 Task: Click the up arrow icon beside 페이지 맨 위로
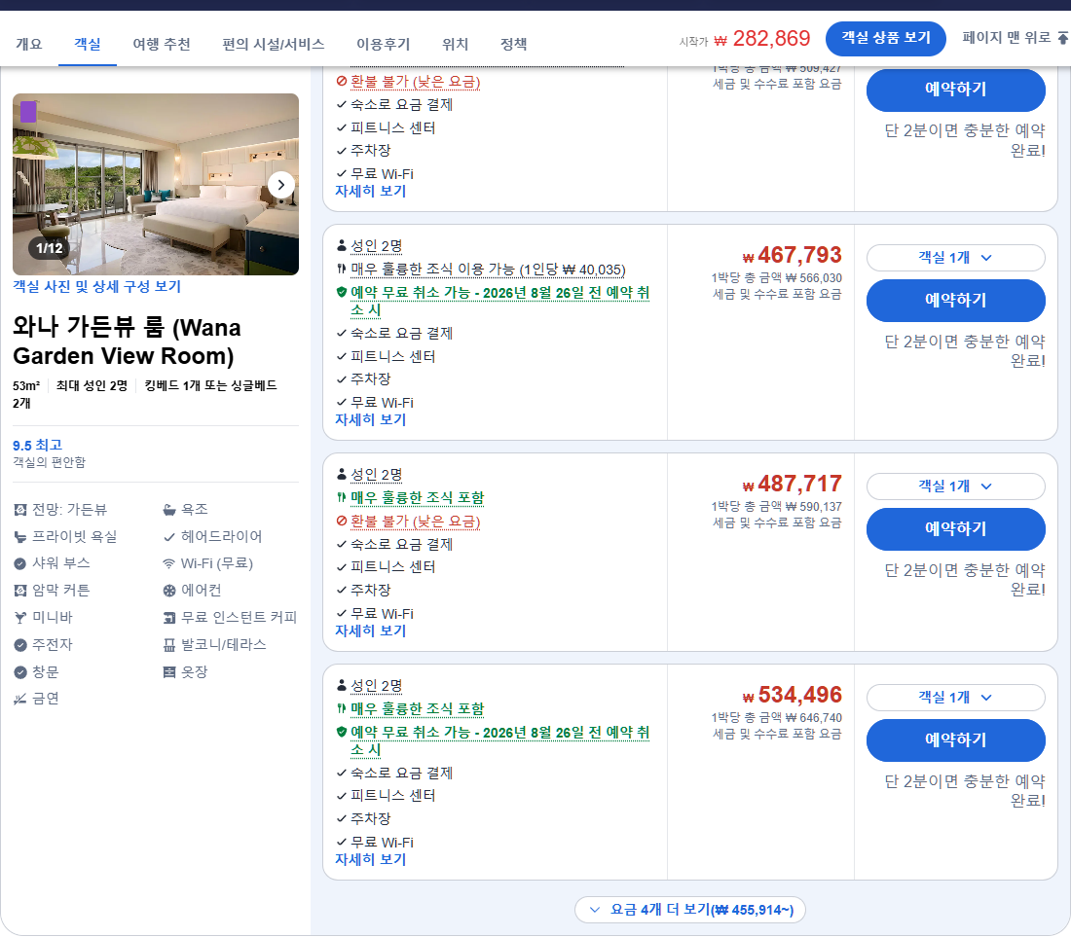1063,38
